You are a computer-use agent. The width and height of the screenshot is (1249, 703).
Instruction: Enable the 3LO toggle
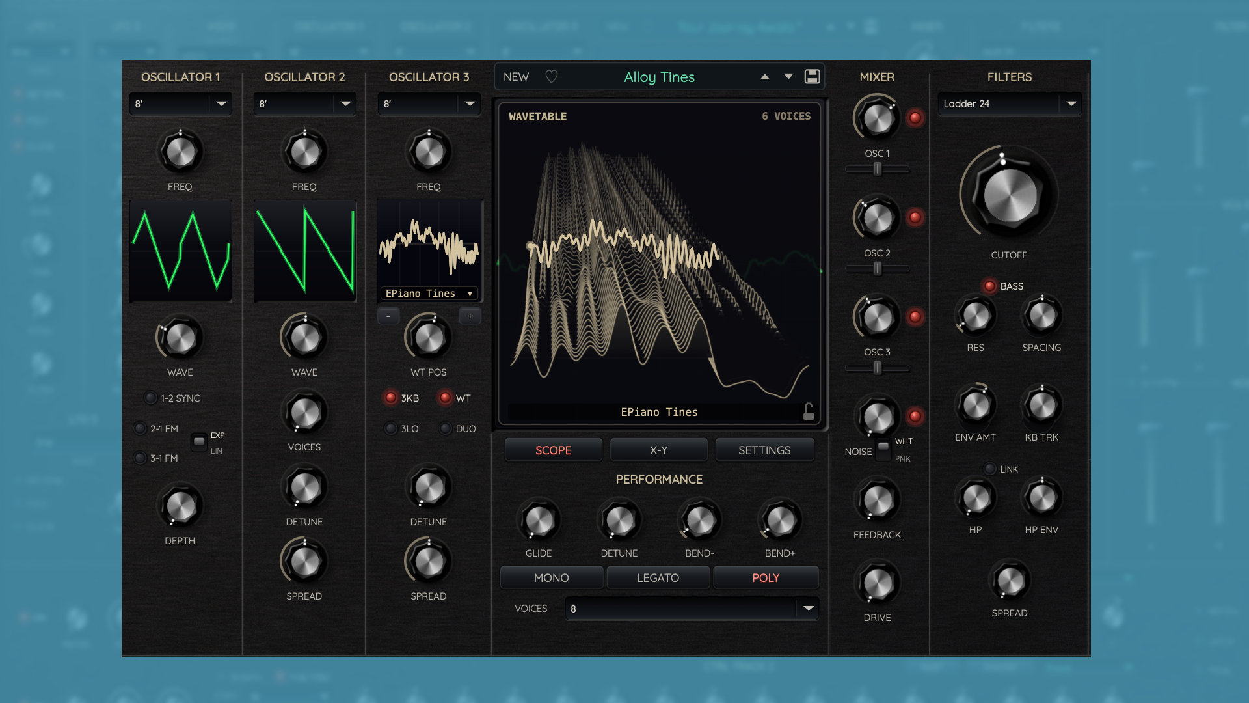(390, 428)
